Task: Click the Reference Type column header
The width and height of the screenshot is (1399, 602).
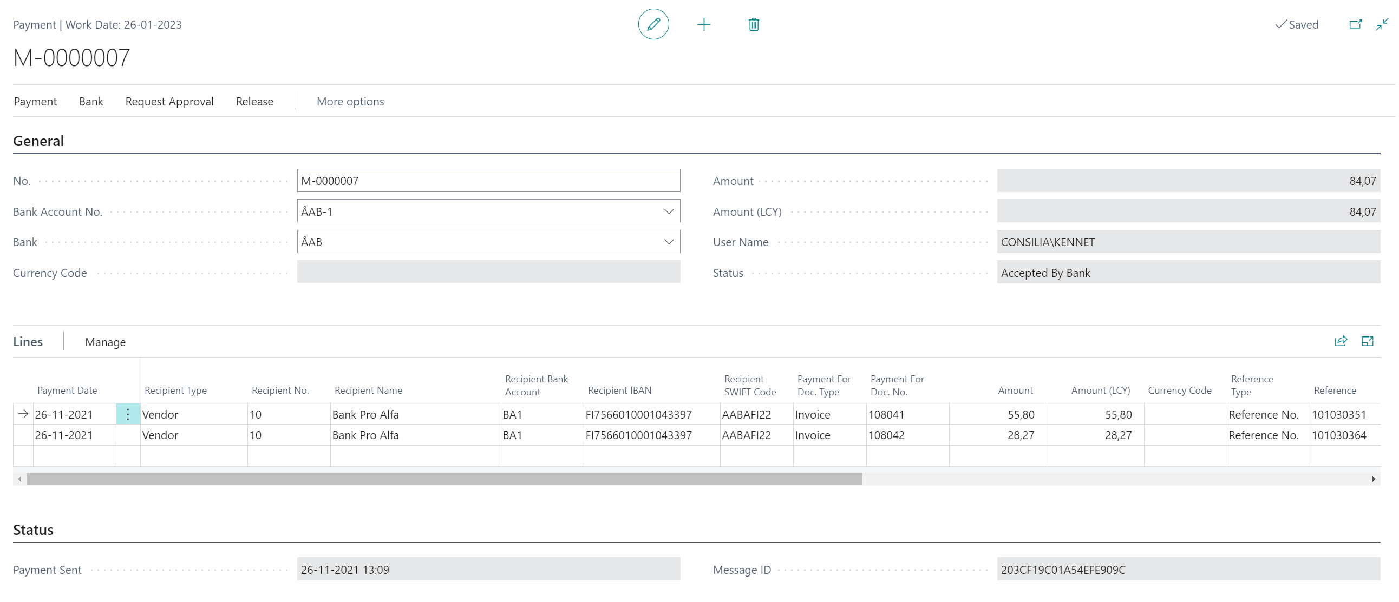Action: [1252, 386]
